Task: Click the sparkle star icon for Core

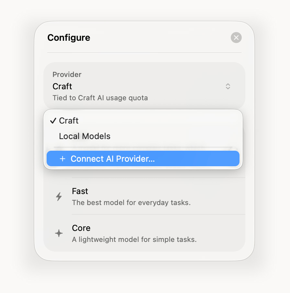Action: 59,233
